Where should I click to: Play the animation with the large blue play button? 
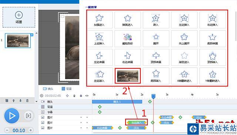pos(11,116)
